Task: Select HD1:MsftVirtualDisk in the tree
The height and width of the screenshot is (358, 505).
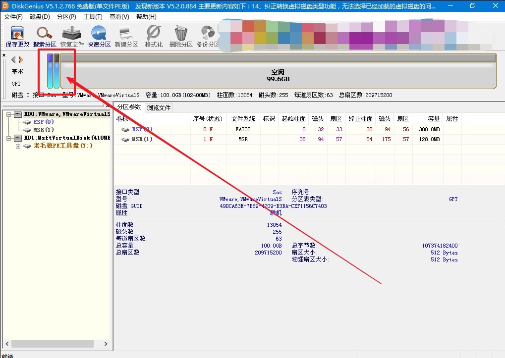Action: click(67, 138)
